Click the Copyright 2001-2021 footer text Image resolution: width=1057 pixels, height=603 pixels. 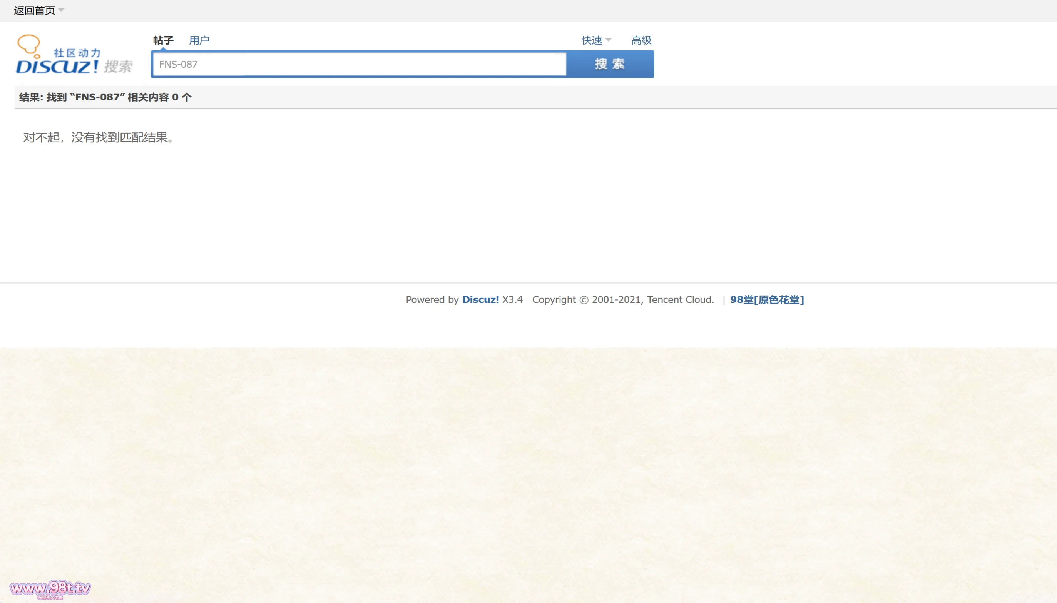(587, 299)
